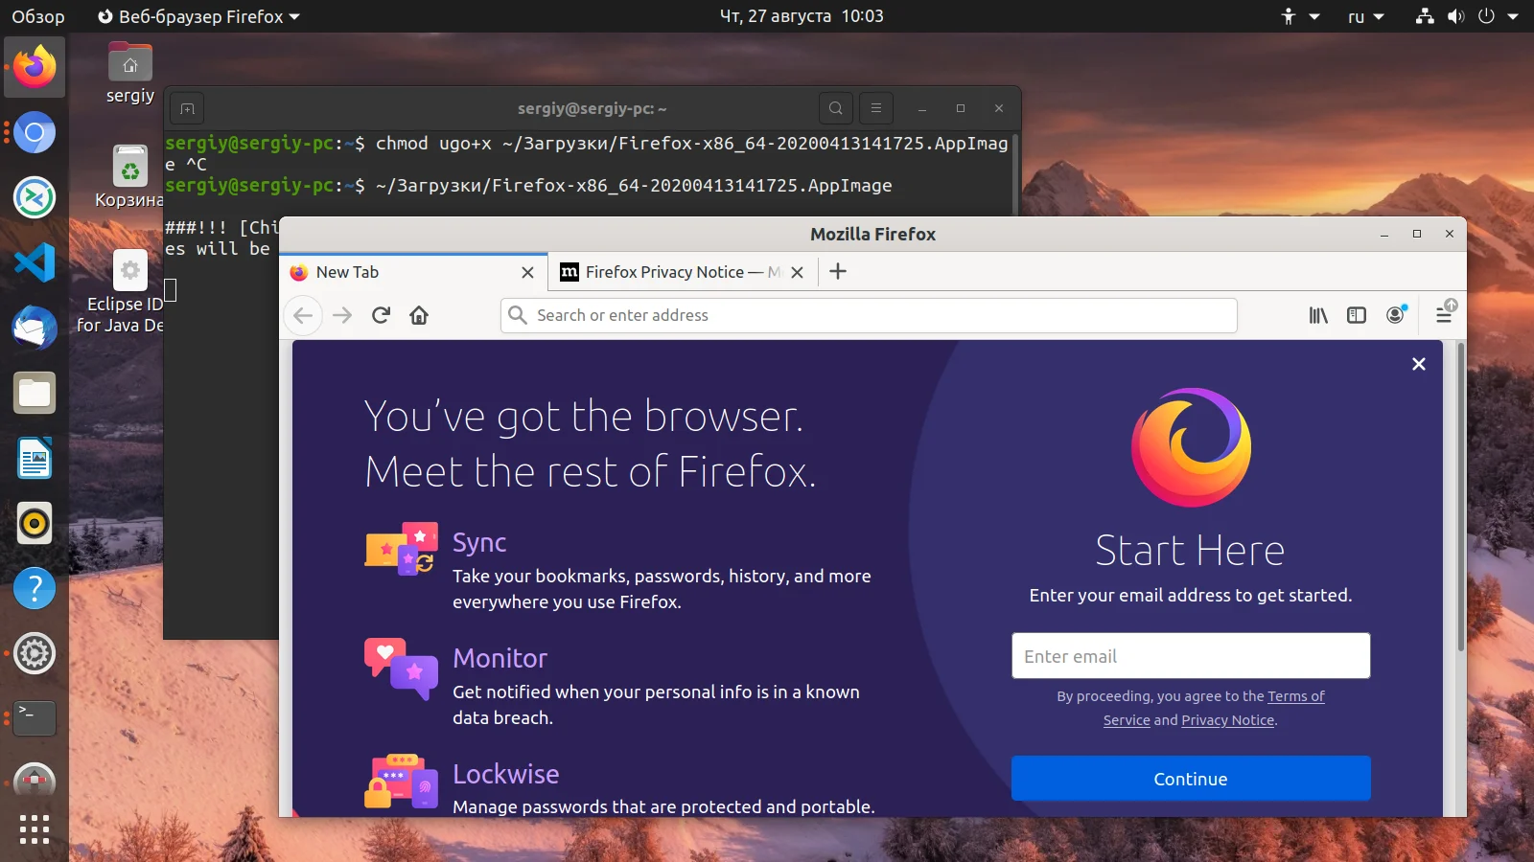The height and width of the screenshot is (862, 1534).
Task: Open the Firefox home page button
Action: click(419, 315)
